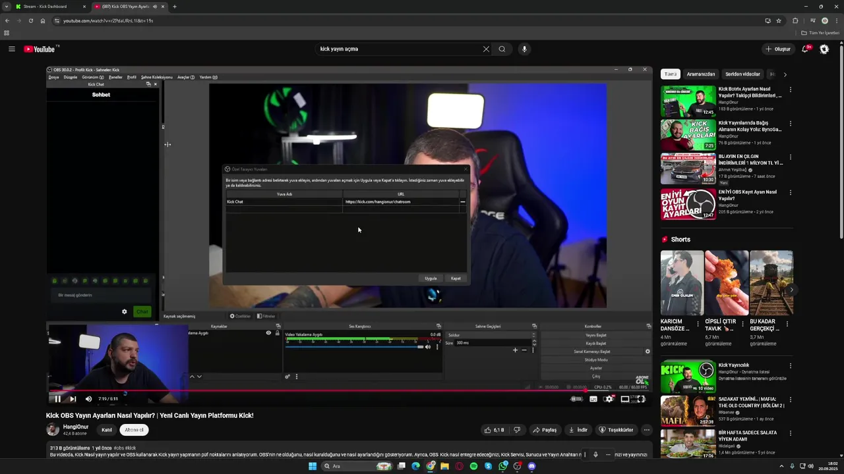
Task: Click the Oluştur create button
Action: tap(778, 49)
